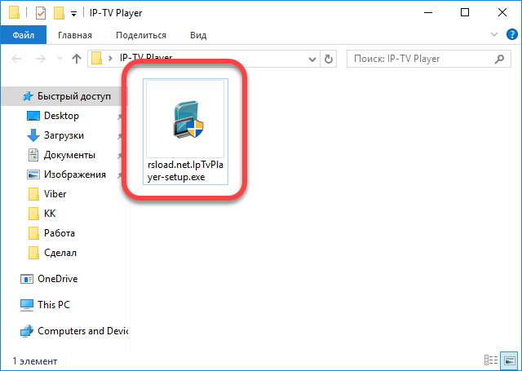Click the Desktop sidebar icon
Image resolution: width=522 pixels, height=371 pixels.
pos(33,116)
